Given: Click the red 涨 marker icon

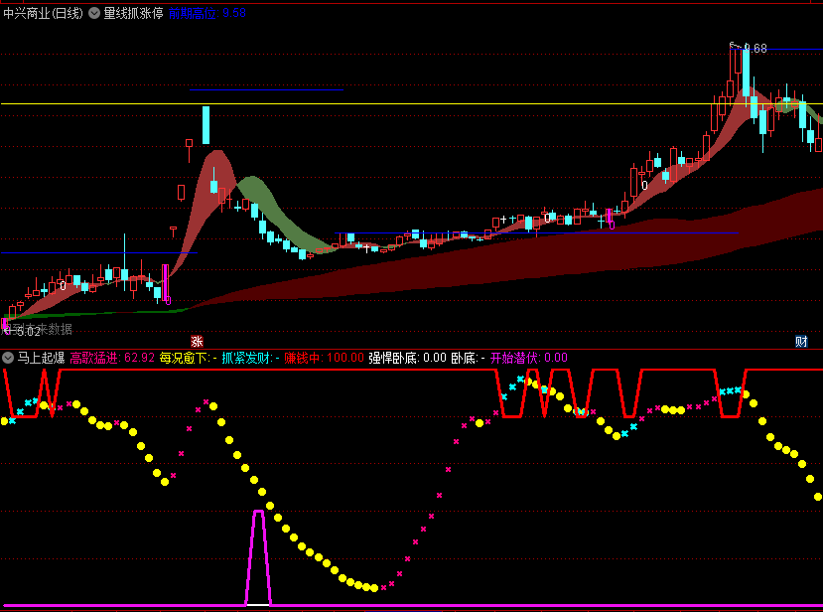Looking at the screenshot, I should 197,342.
